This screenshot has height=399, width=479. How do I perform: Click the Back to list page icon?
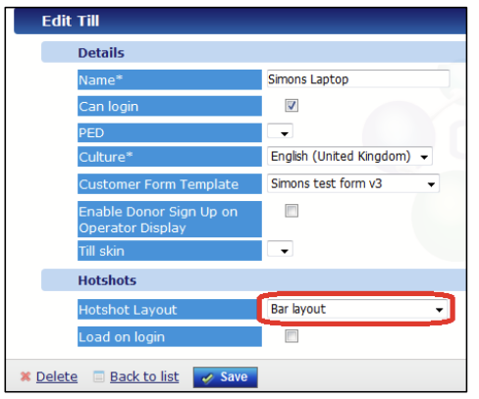(x=98, y=376)
